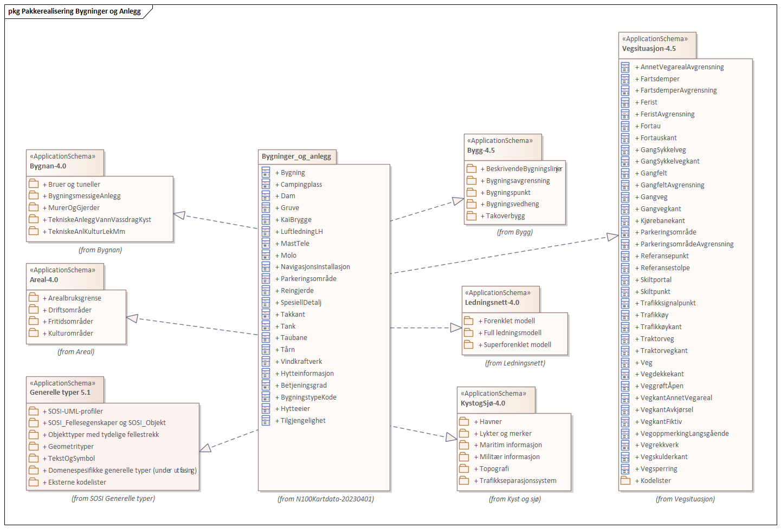The image size is (781, 529).
Task: Select the Vegsituasjon-4.5 package header
Action: tap(657, 45)
